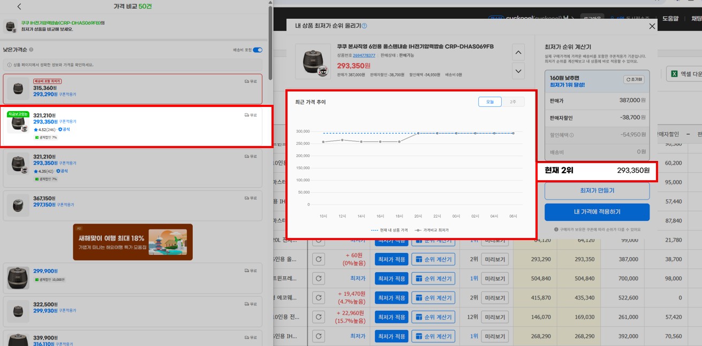
Task: Open the 도움말 menu in top bar
Action: (670, 18)
